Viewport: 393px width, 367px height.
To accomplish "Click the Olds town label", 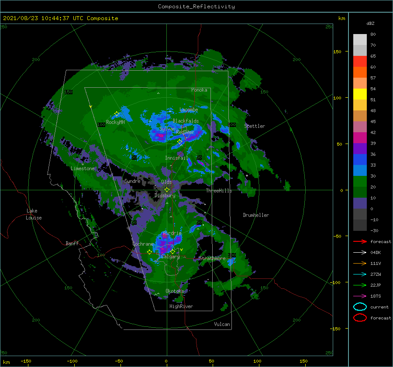I will pos(166,182).
